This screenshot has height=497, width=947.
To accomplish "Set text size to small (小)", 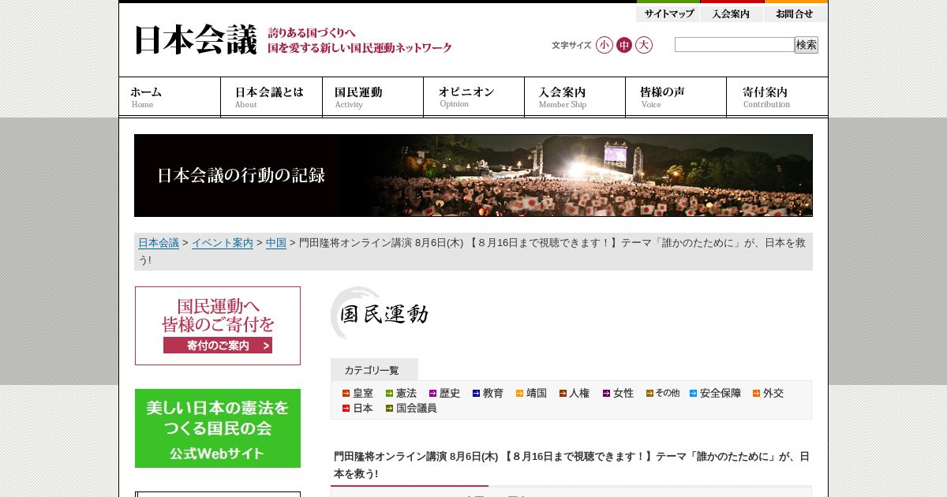I will 605,45.
